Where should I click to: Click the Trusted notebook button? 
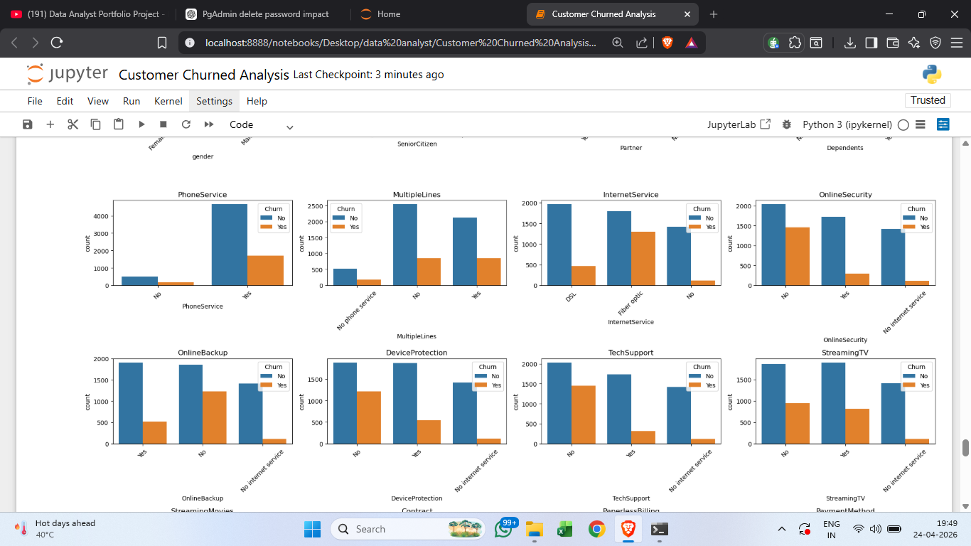click(x=928, y=100)
